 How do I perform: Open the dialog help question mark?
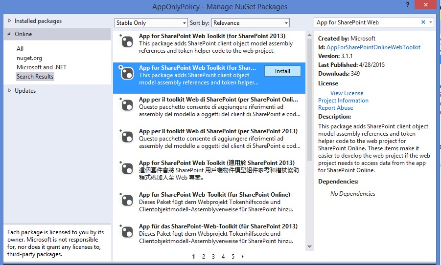[408, 4]
